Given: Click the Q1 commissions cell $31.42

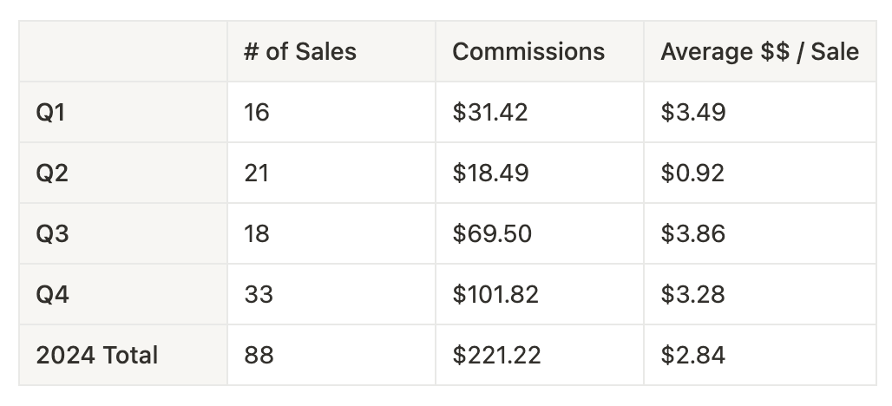Looking at the screenshot, I should 490,113.
